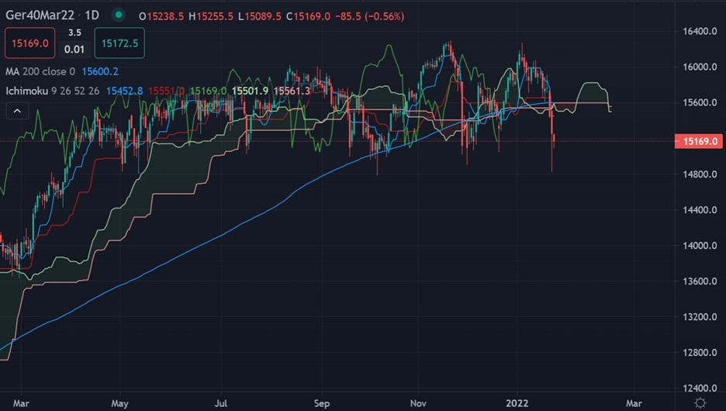The image size is (726, 411).
Task: Click the 0.01 quantity field
Action: pyautogui.click(x=74, y=49)
